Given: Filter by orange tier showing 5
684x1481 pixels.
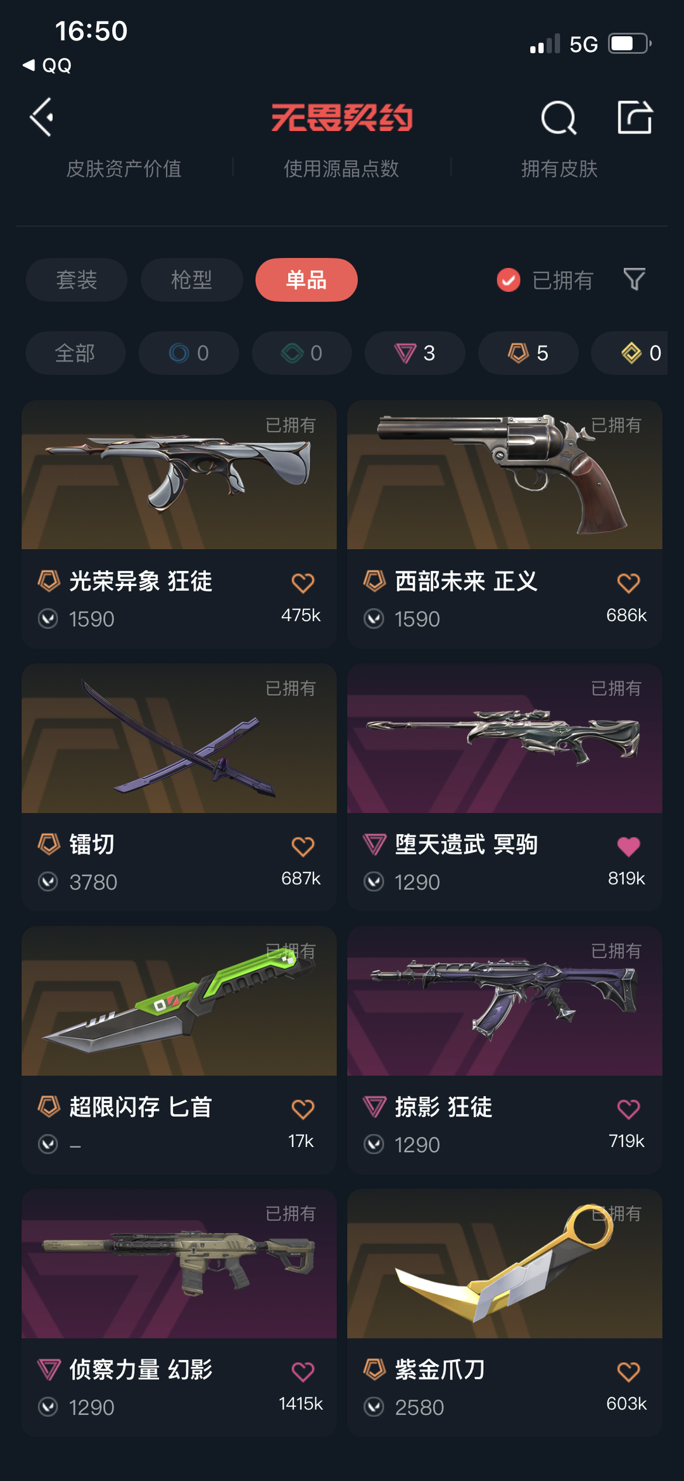Looking at the screenshot, I should [528, 353].
